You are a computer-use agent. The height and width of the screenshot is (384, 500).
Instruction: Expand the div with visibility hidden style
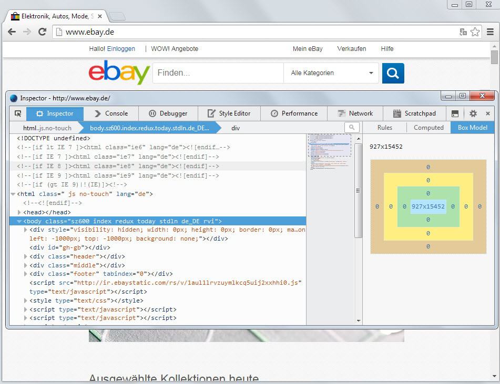(26, 230)
